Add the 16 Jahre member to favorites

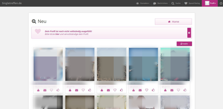point(51,90)
